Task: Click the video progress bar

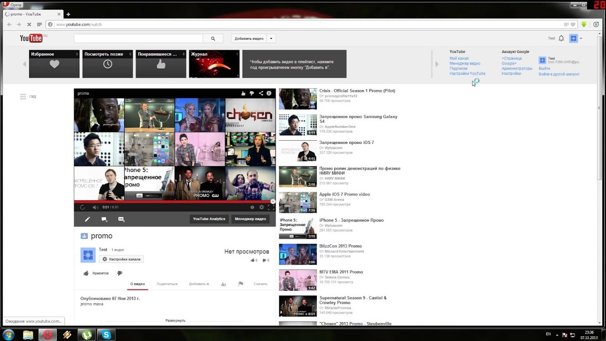Action: [174, 202]
